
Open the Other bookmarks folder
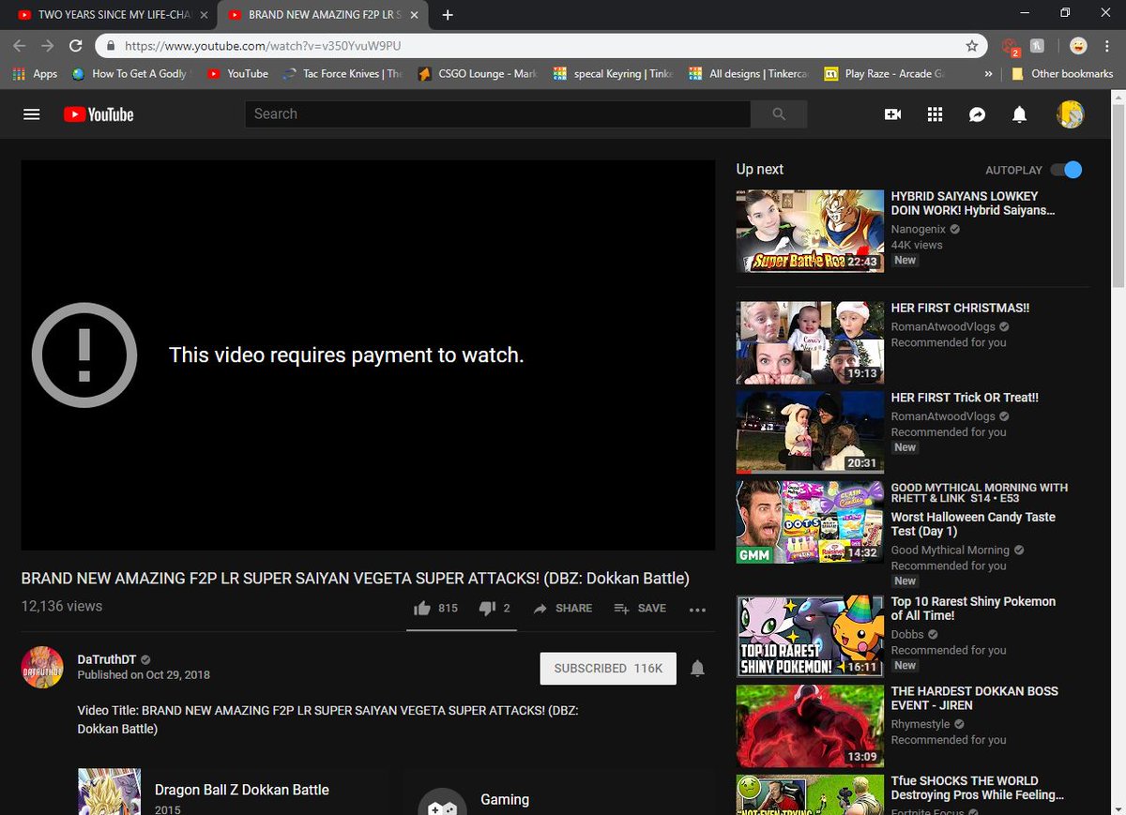(1061, 73)
